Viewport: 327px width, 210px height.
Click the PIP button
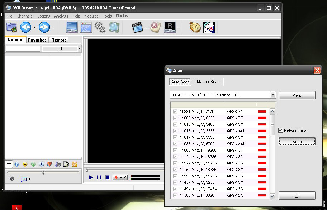tap(120, 177)
